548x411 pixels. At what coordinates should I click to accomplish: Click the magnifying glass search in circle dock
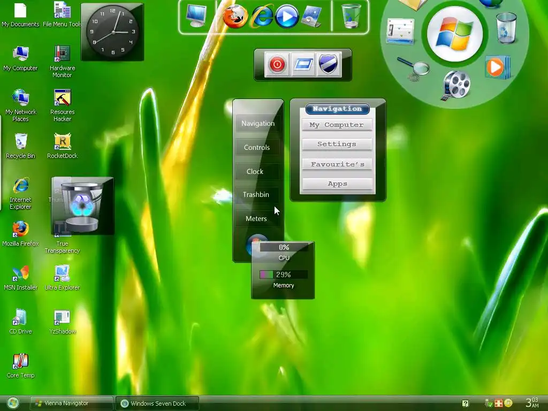(x=413, y=69)
